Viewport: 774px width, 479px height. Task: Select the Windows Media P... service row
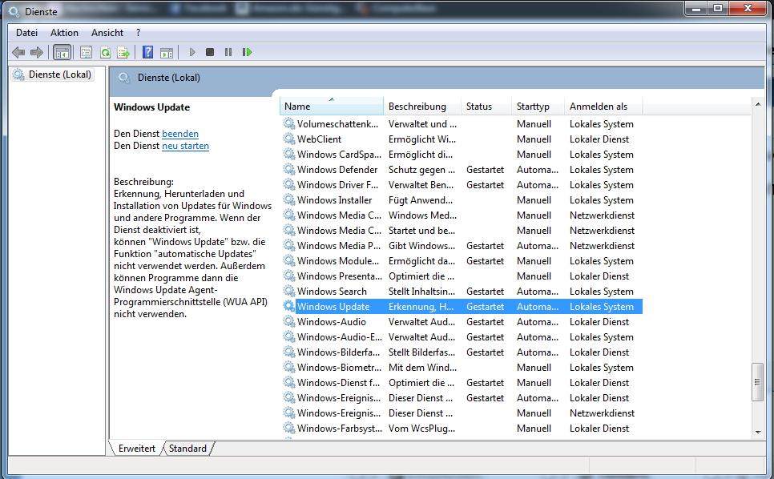coord(462,246)
